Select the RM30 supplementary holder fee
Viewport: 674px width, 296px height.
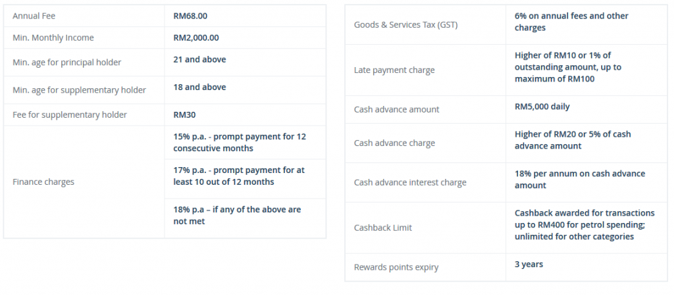184,114
